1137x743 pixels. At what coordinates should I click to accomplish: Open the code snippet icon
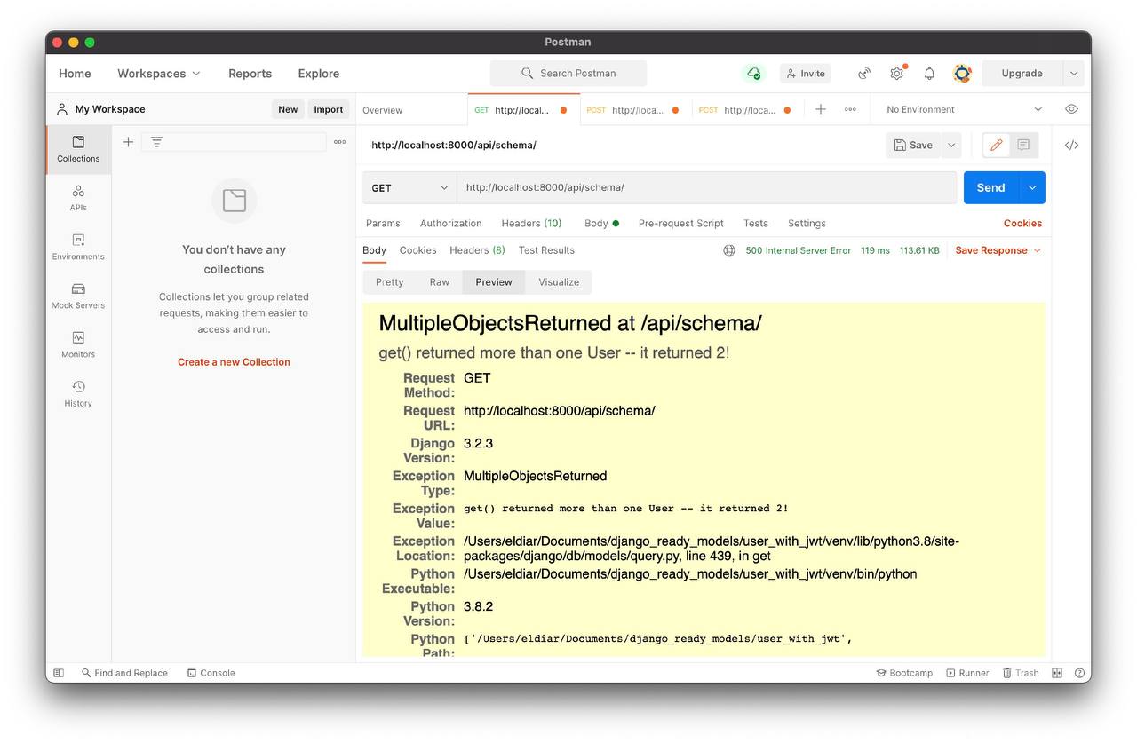[x=1071, y=146]
